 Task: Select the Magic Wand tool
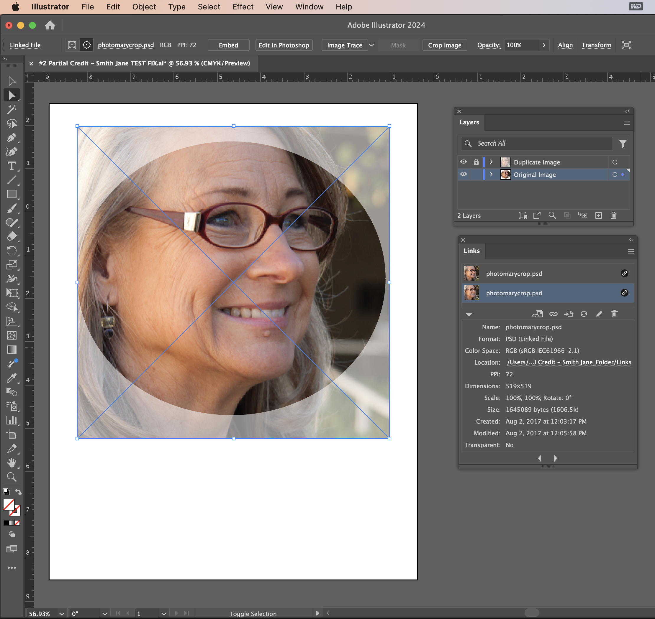(x=12, y=109)
